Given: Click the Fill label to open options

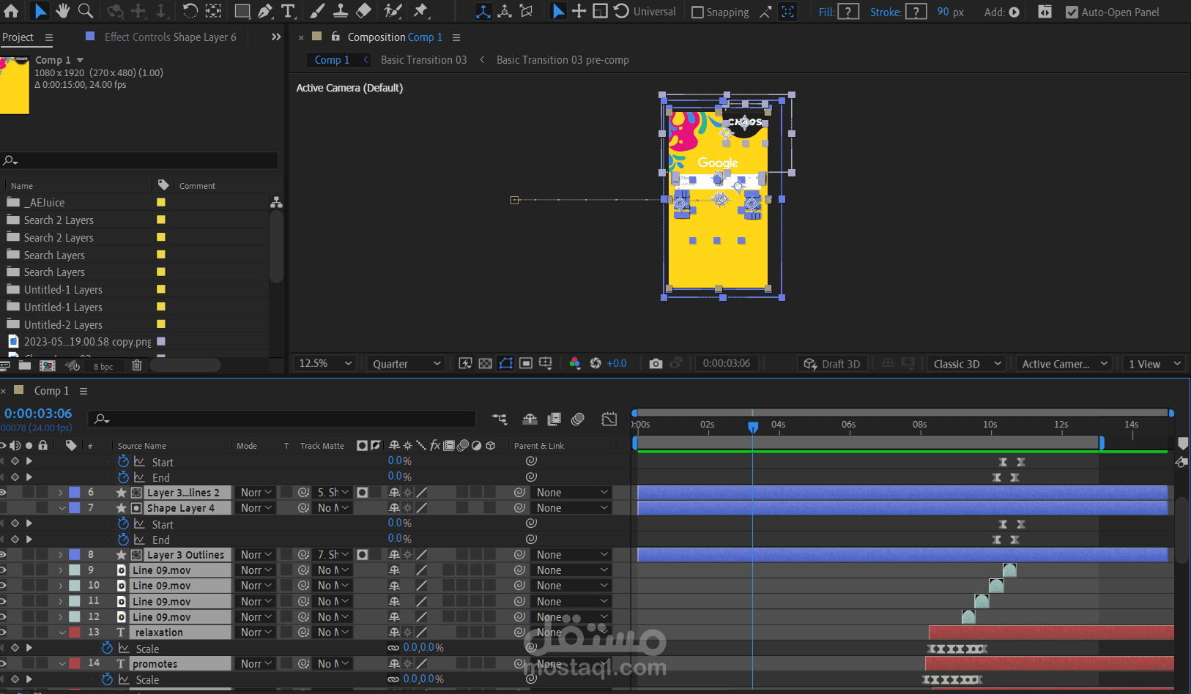Looking at the screenshot, I should pyautogui.click(x=826, y=12).
